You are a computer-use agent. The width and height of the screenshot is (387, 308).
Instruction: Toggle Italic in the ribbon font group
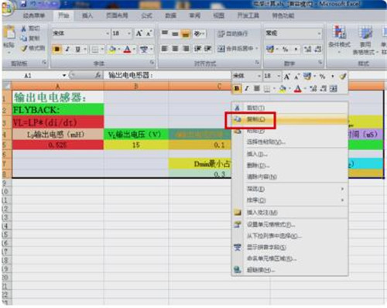click(67, 49)
